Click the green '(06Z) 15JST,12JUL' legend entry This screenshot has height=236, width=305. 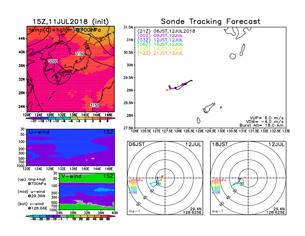click(160, 44)
